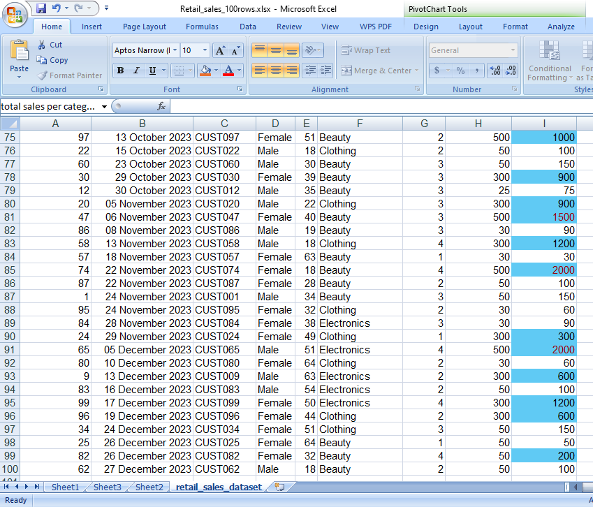Undo the last action
Image resolution: width=593 pixels, height=507 pixels.
point(57,8)
